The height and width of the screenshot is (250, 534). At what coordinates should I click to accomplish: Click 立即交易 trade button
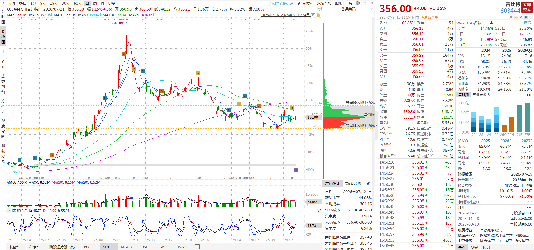pos(527,7)
